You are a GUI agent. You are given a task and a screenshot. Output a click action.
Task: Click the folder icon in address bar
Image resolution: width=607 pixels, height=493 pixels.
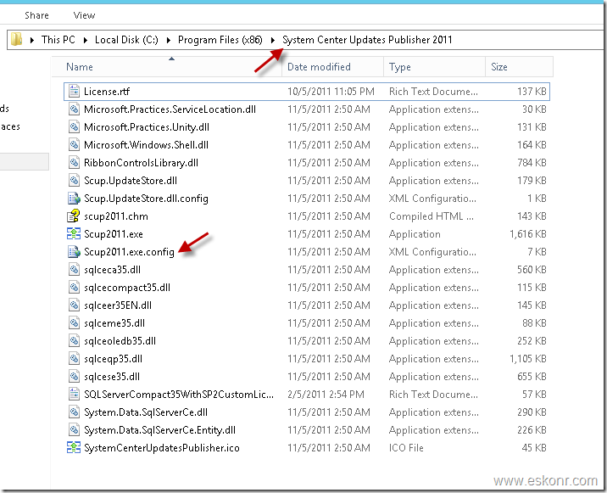[16, 40]
